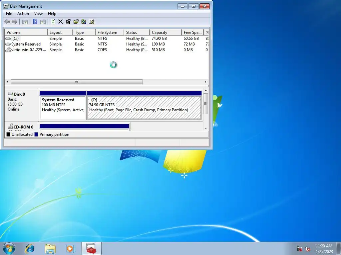
Task: Sort by the Free Space column header
Action: pos(193,32)
